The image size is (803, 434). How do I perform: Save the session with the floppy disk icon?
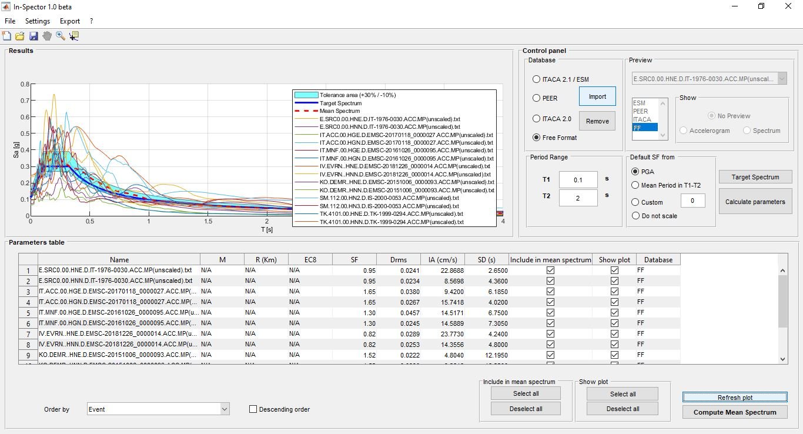pyautogui.click(x=34, y=35)
